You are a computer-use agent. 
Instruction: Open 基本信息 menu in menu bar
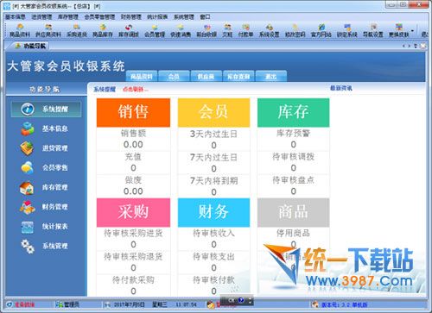click(x=16, y=17)
